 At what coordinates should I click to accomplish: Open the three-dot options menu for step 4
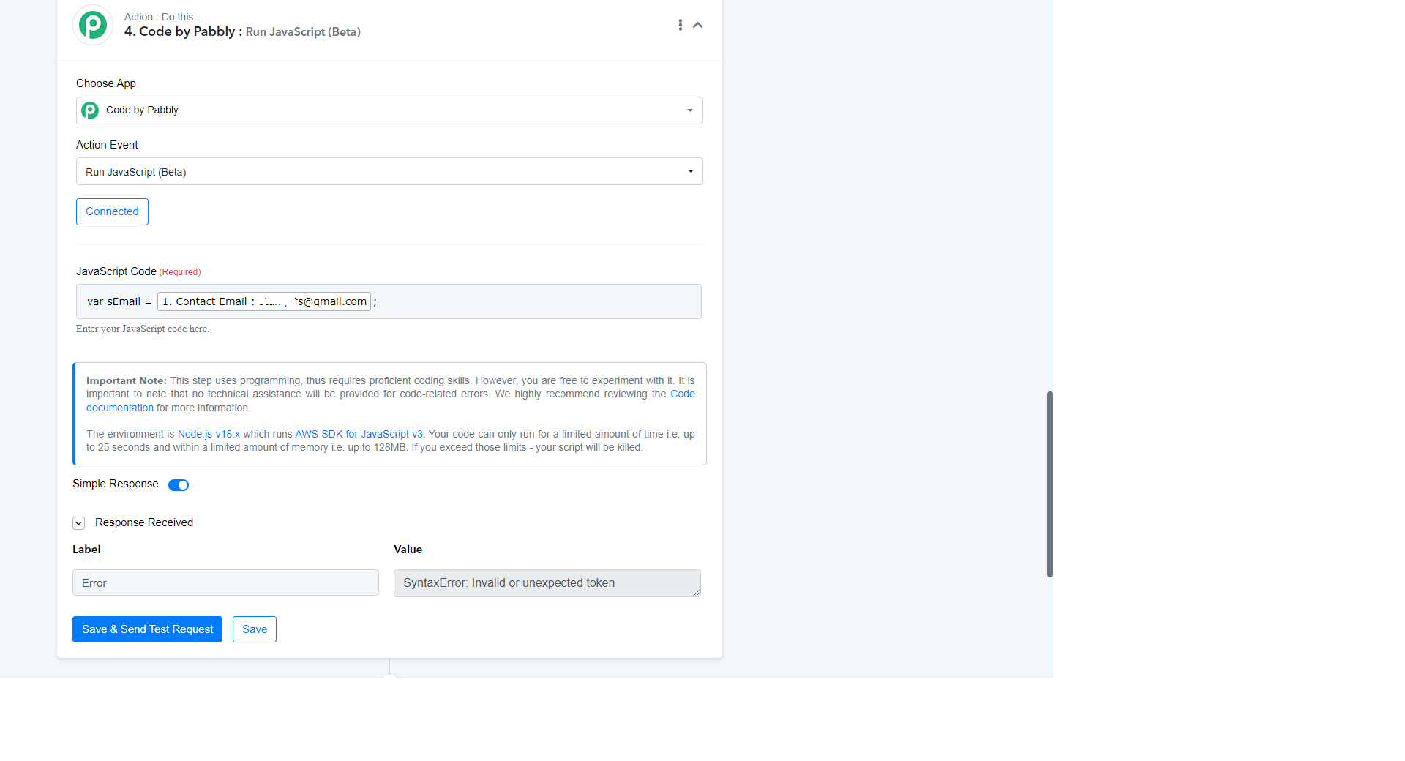681,25
